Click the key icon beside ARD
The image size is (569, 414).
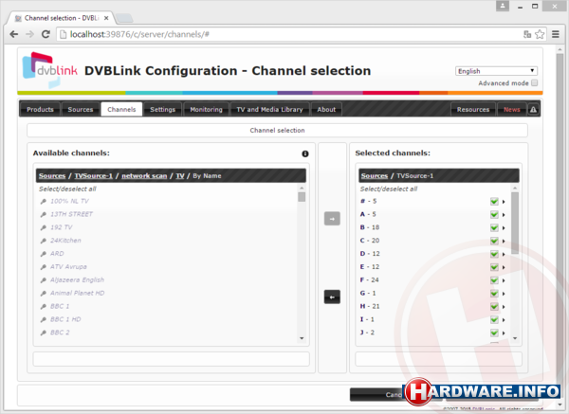[44, 254]
